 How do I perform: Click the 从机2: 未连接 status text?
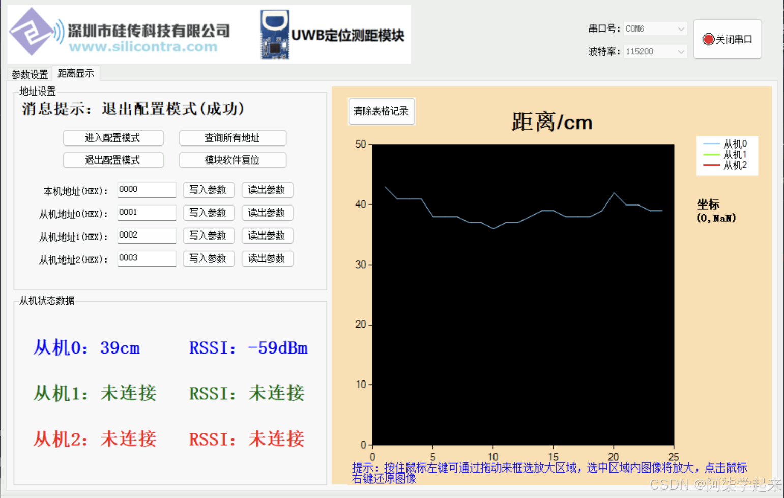pyautogui.click(x=95, y=438)
